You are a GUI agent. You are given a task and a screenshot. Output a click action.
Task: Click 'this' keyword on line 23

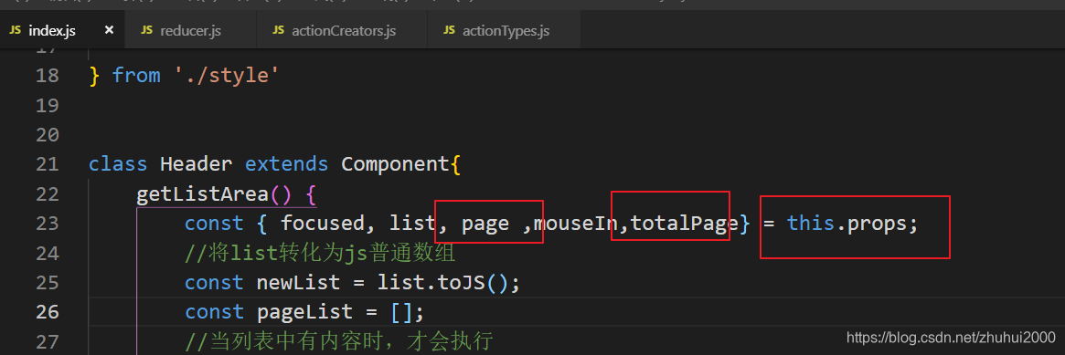pos(811,224)
